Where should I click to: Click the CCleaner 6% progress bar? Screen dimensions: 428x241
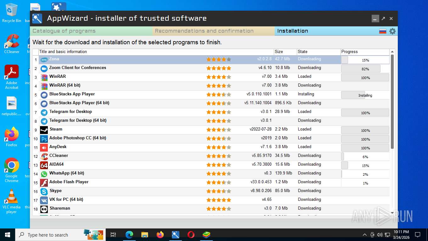(365, 157)
